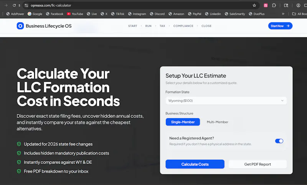
Task: Click the Business Lifecycle OS brand name
Action: click(x=49, y=26)
